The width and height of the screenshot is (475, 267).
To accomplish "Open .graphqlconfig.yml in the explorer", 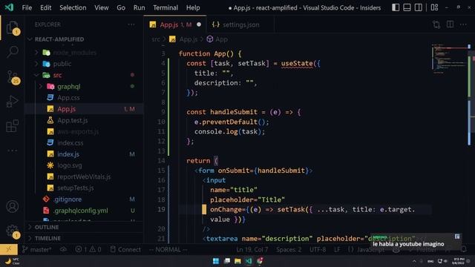I will pyautogui.click(x=81, y=211).
